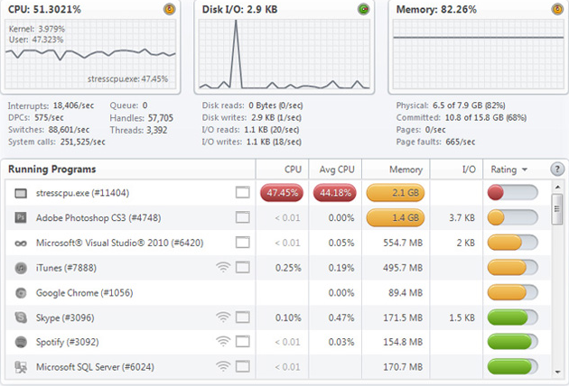The height and width of the screenshot is (386, 569).
Task: Click the Google Chrome program icon
Action: tap(21, 293)
